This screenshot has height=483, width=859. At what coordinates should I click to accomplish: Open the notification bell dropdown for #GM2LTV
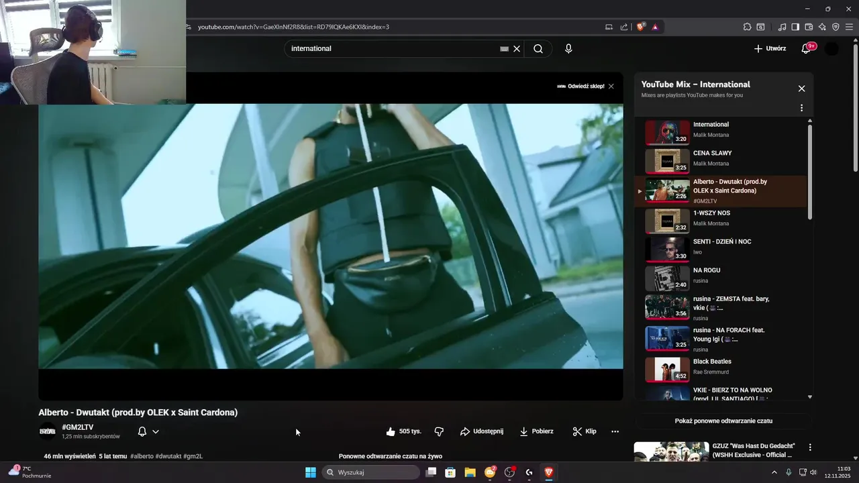tap(148, 432)
